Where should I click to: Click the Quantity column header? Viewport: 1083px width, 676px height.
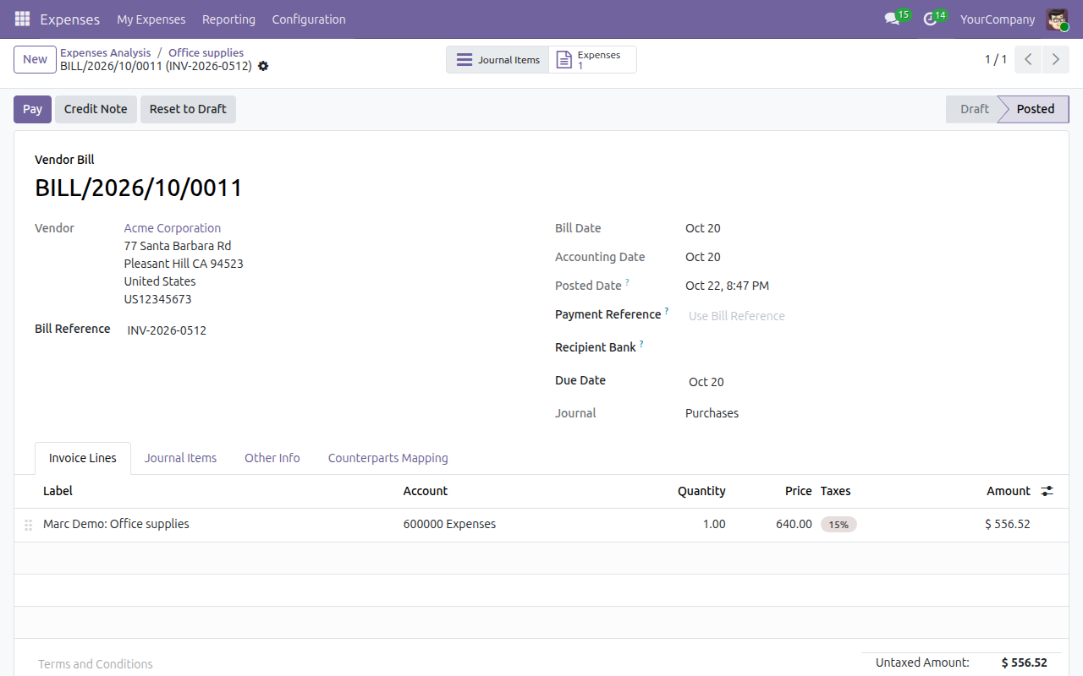[x=701, y=491]
